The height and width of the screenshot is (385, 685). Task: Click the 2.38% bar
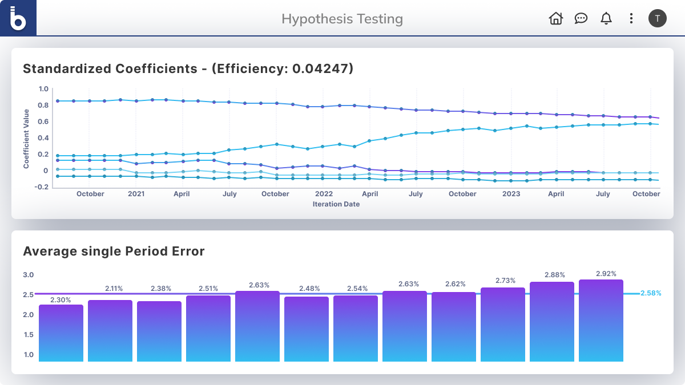coord(159,332)
